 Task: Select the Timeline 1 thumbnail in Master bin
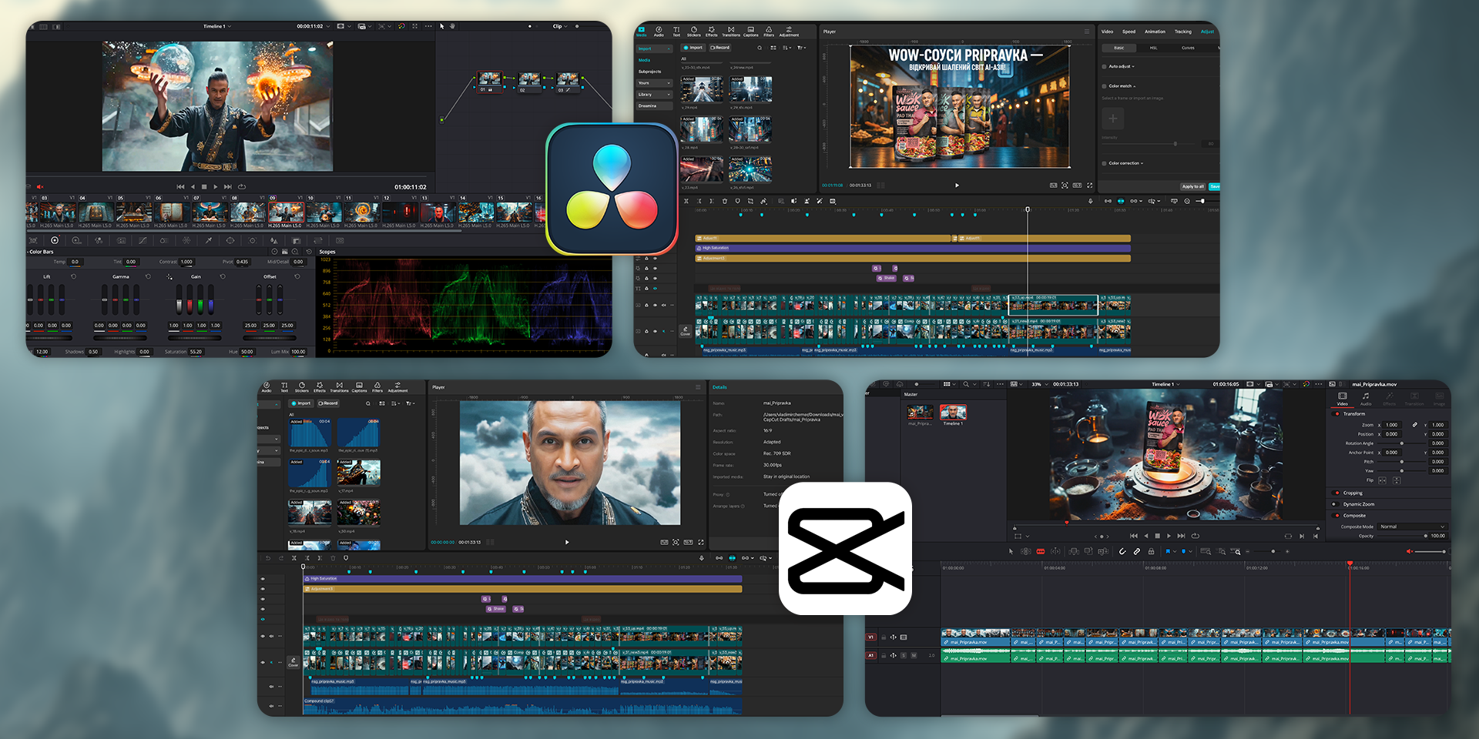tap(953, 413)
